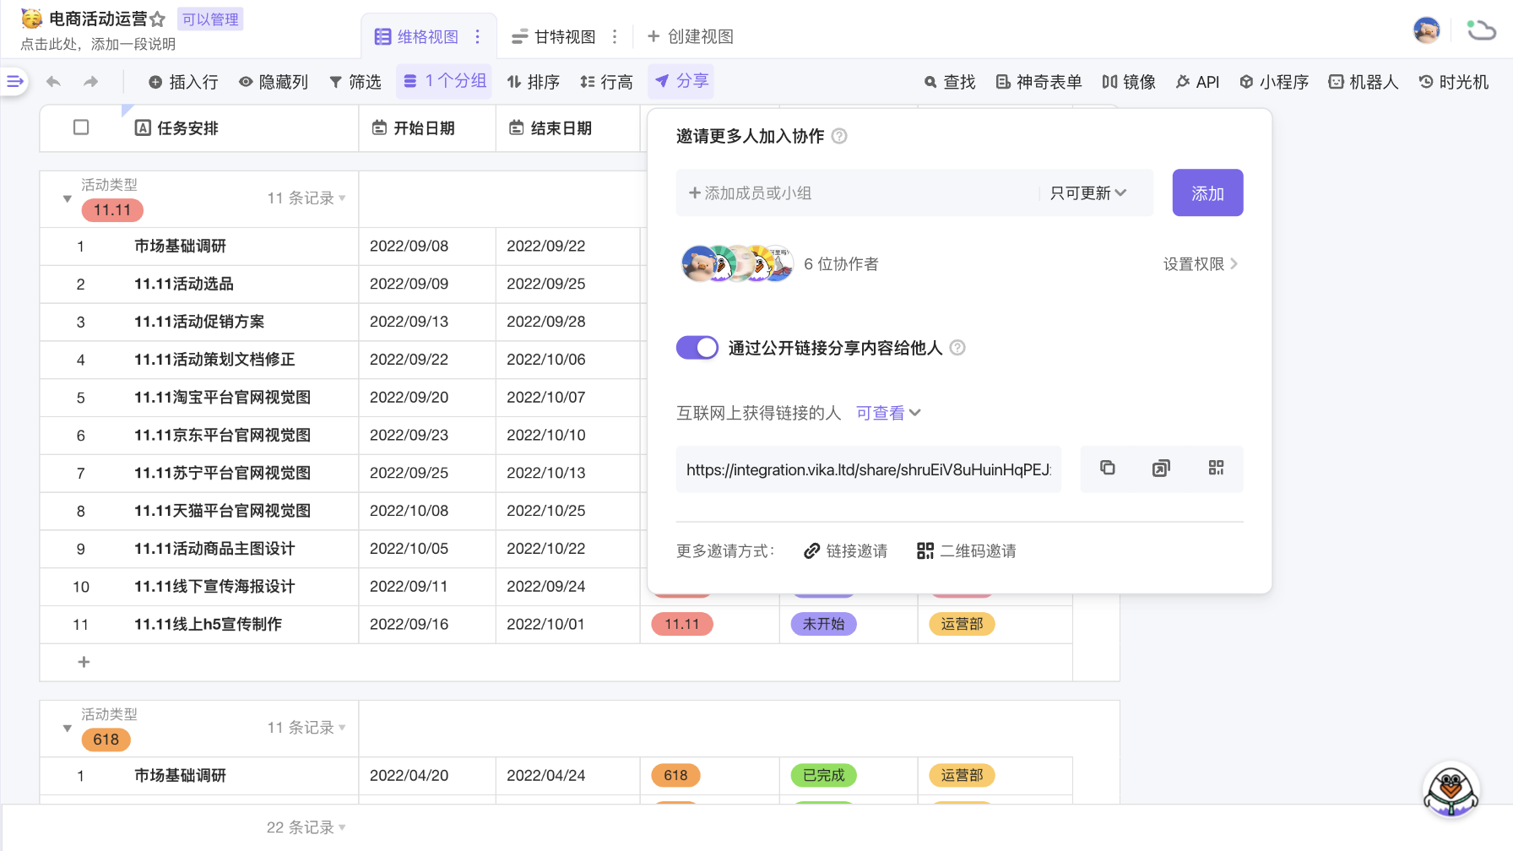Click the copy share link icon

[1107, 469]
